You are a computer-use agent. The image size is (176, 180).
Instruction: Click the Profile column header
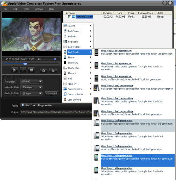click(131, 13)
